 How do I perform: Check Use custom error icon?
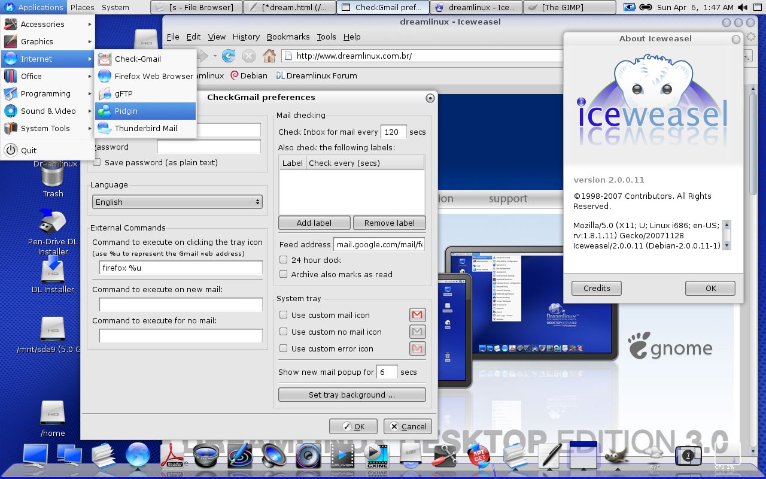coord(284,348)
